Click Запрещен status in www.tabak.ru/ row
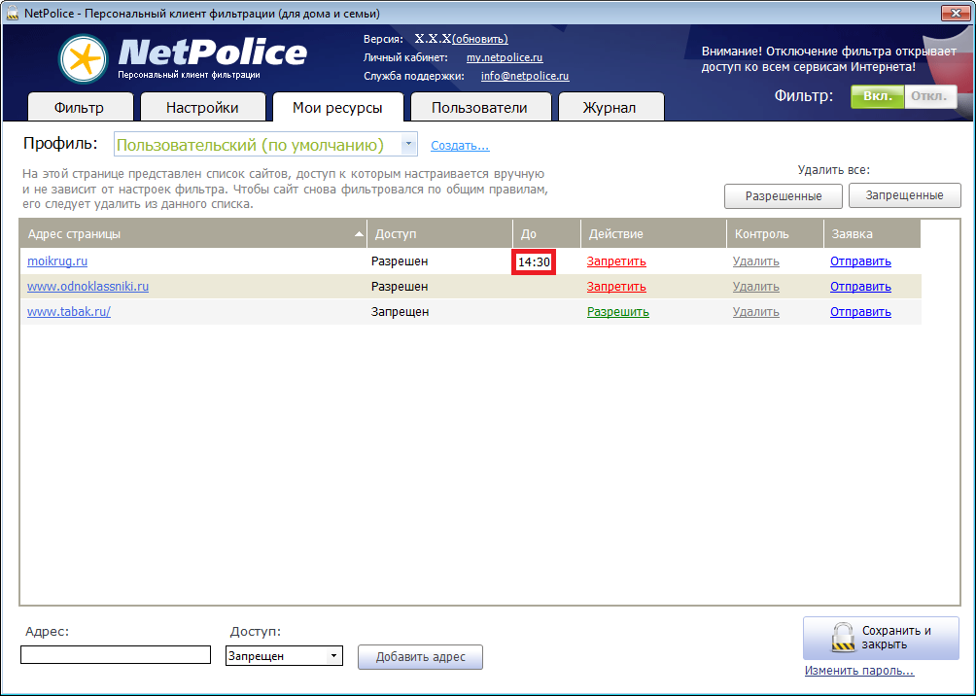This screenshot has height=696, width=976. click(401, 312)
